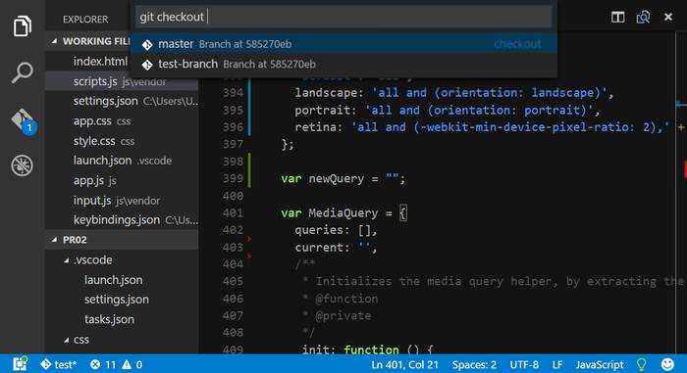Click the warning triangle count
687x373 pixels.
tap(132, 365)
